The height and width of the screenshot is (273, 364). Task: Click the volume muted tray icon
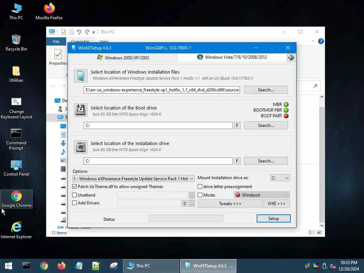(x=333, y=266)
